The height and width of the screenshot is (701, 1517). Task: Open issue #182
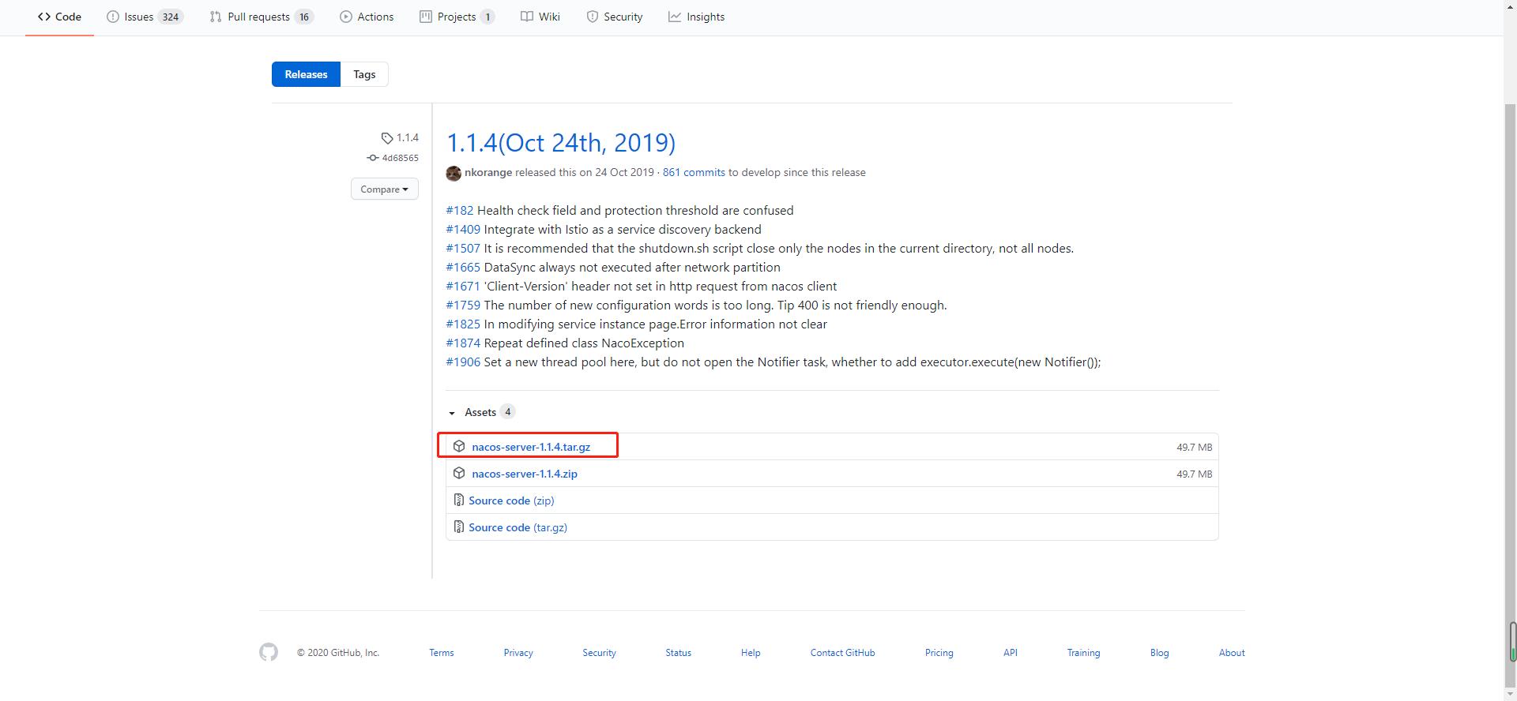point(460,210)
